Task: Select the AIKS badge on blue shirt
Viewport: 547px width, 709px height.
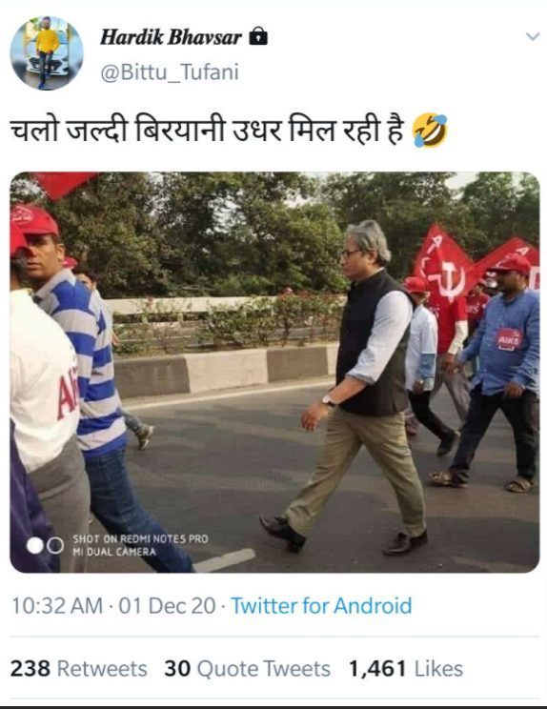Action: click(x=509, y=338)
